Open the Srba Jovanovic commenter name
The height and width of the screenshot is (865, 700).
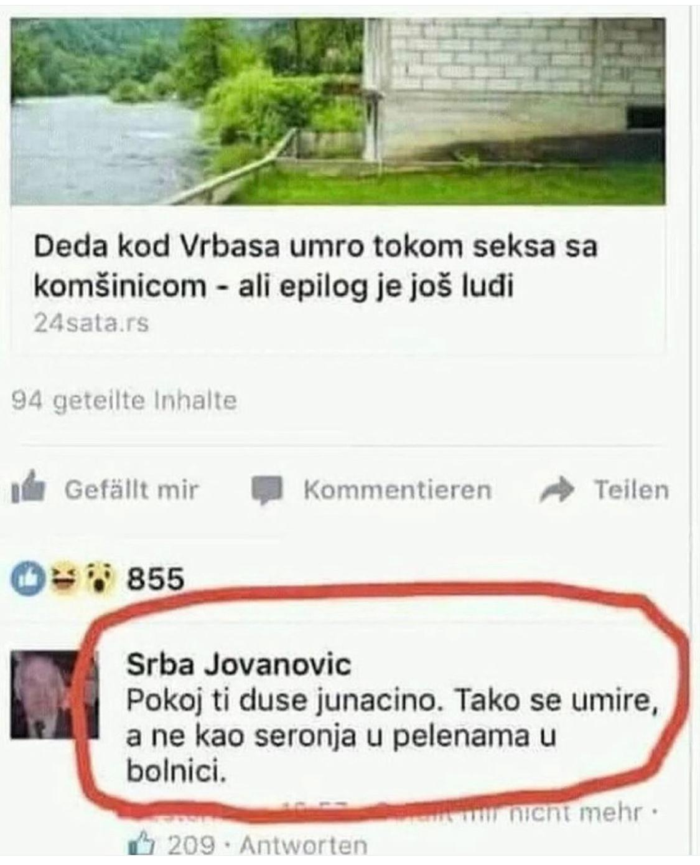[x=239, y=665]
